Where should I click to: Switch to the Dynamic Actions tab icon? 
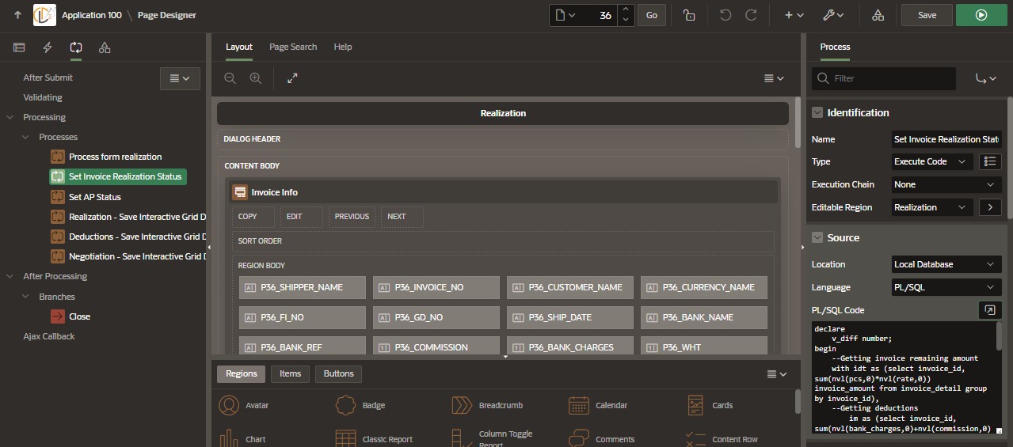(48, 47)
